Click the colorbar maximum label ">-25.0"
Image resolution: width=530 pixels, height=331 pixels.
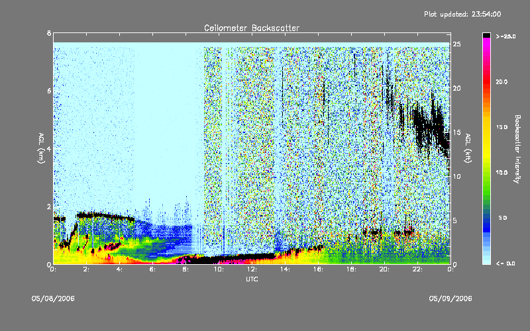[505, 36]
